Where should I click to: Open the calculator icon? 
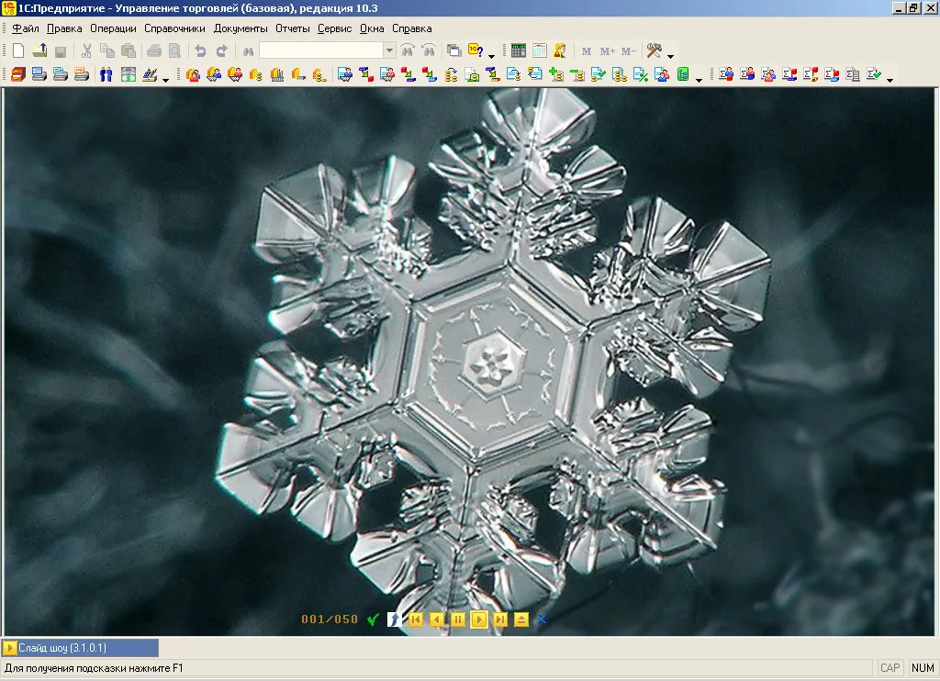(519, 51)
